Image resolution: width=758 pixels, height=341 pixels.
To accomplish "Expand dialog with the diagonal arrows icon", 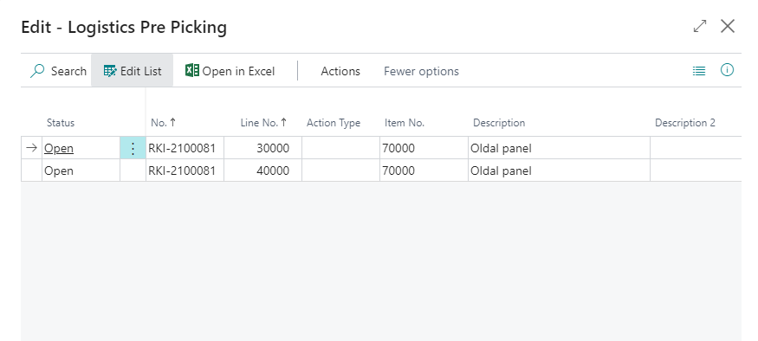I will click(x=699, y=26).
